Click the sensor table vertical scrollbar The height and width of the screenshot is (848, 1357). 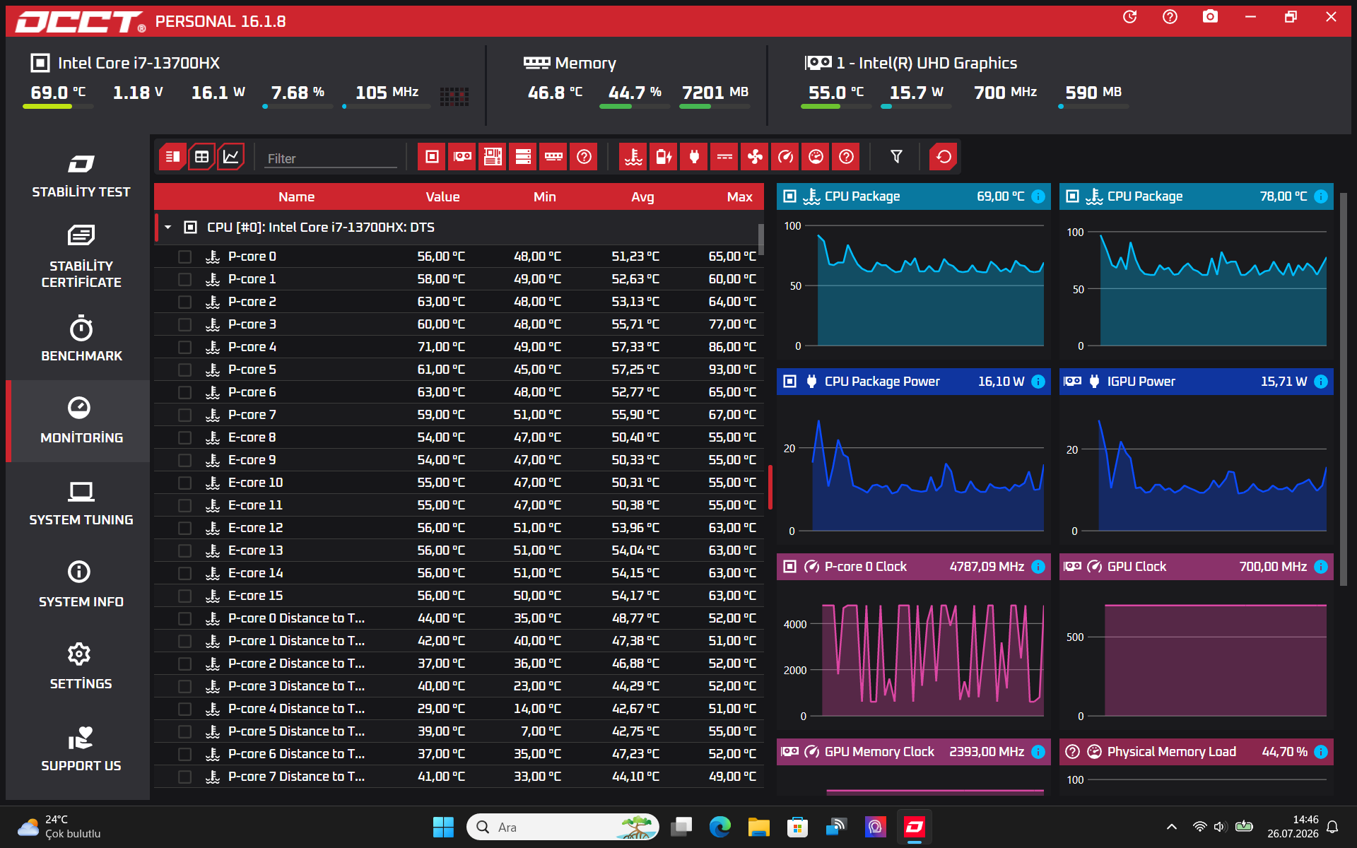pyautogui.click(x=761, y=239)
